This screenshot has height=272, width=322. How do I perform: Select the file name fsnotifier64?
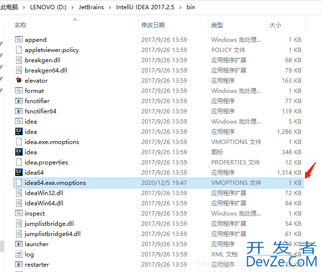[x=40, y=111]
